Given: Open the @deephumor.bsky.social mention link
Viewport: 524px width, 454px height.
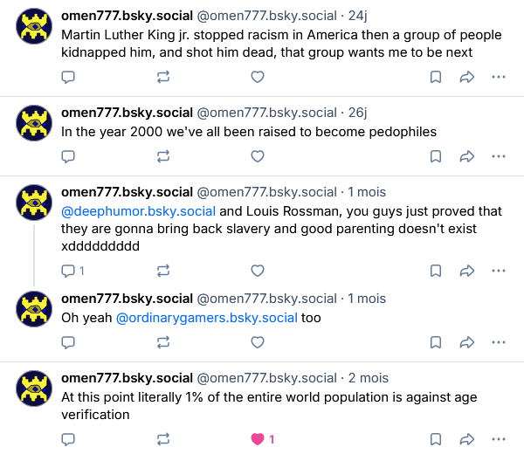Looking at the screenshot, I should [138, 211].
